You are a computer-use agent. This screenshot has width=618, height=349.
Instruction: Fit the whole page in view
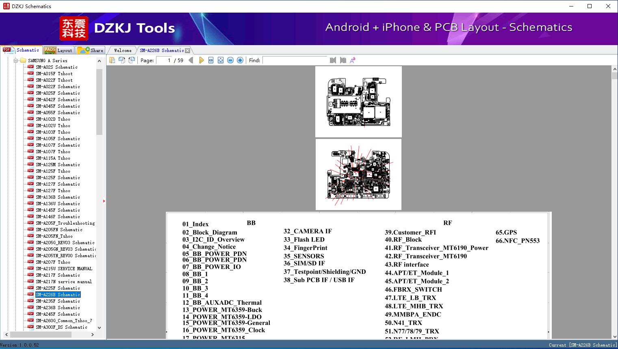click(x=221, y=60)
